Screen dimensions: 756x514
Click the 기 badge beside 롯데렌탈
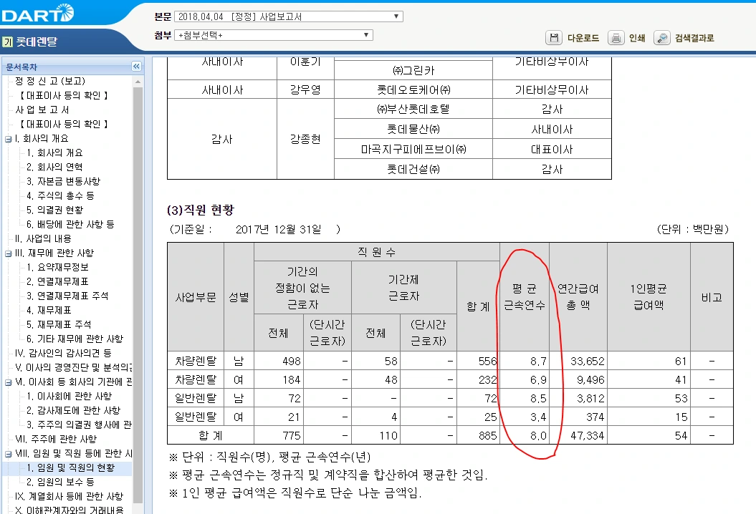[x=7, y=42]
